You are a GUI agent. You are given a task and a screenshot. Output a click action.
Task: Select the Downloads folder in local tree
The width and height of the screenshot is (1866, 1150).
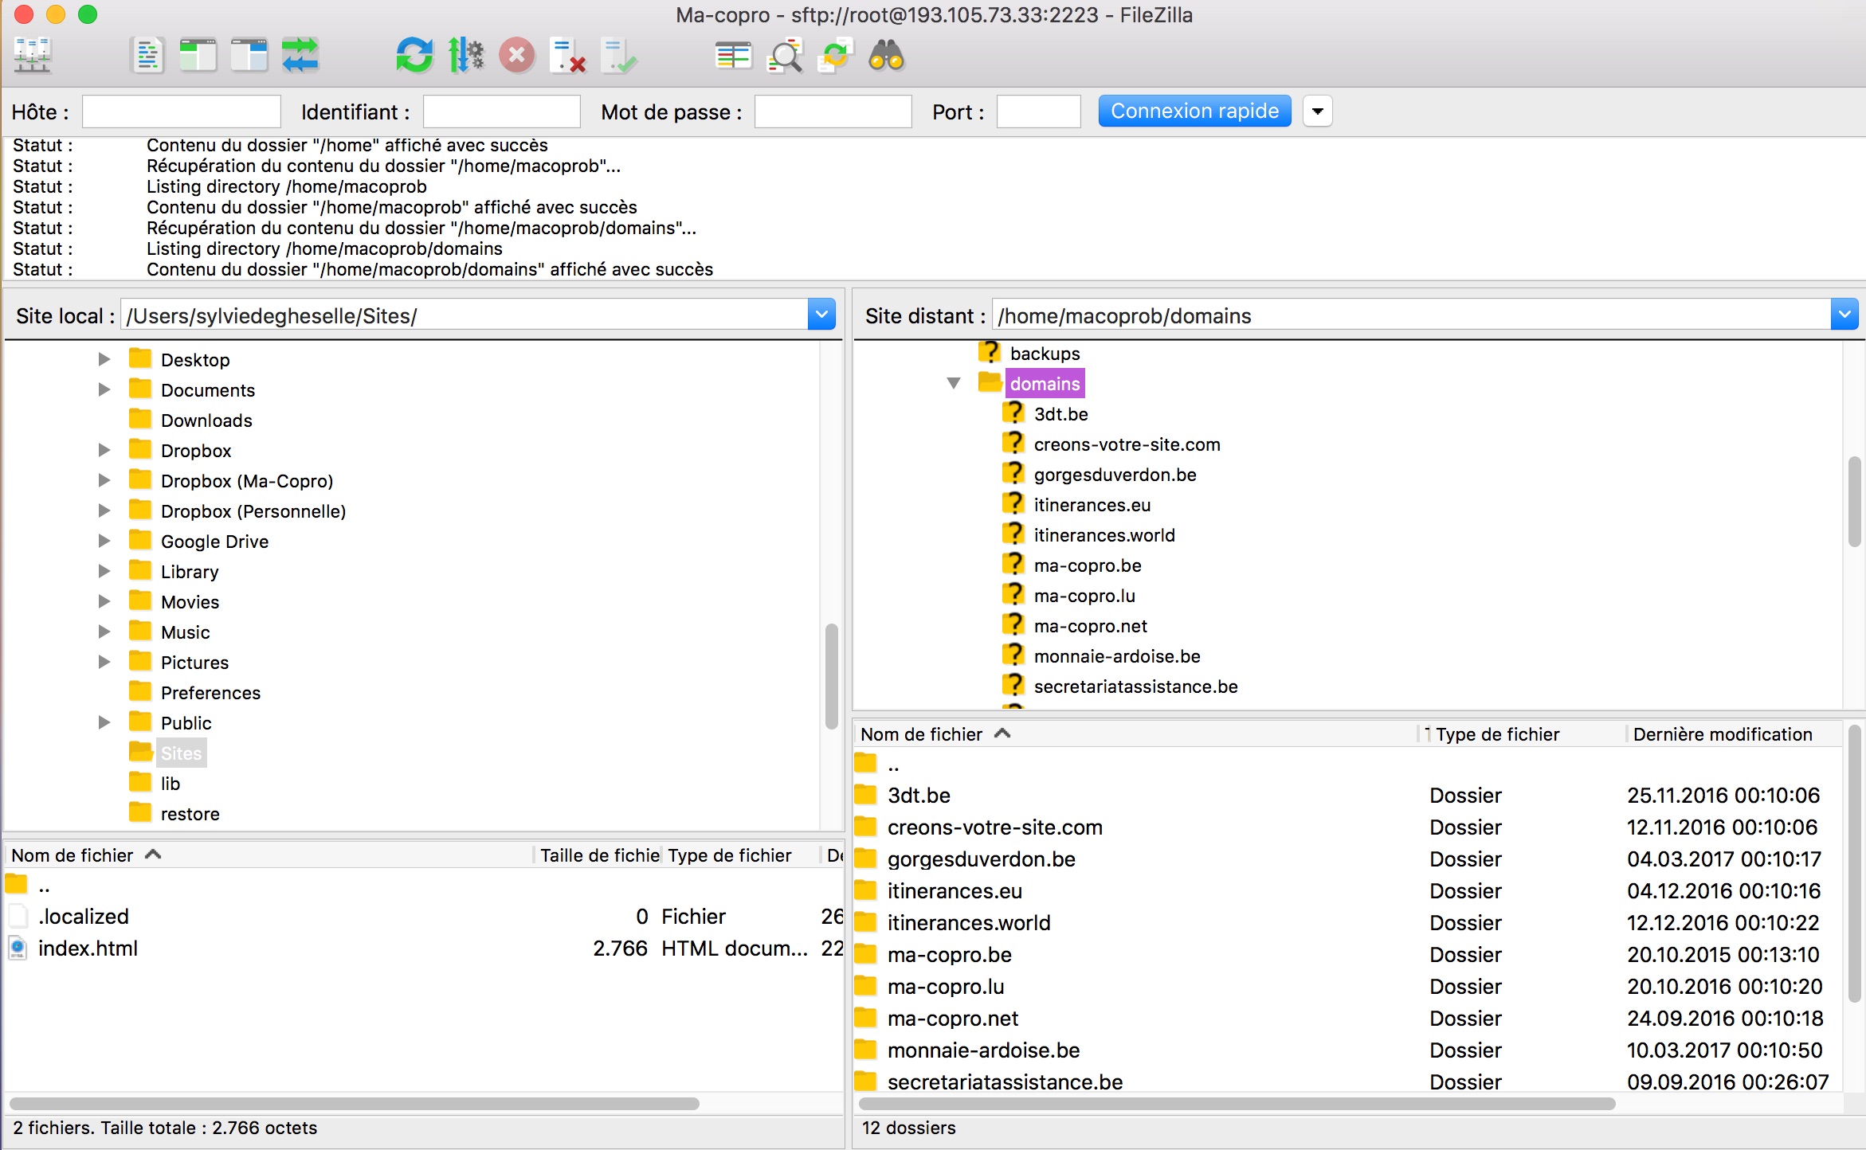[x=206, y=420]
